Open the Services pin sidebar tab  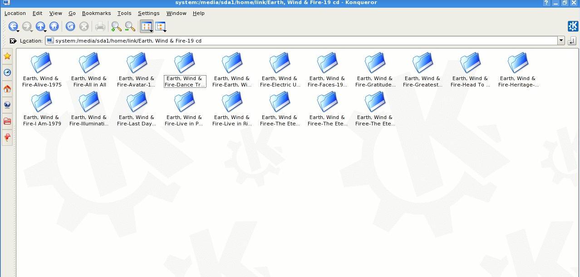click(x=7, y=138)
